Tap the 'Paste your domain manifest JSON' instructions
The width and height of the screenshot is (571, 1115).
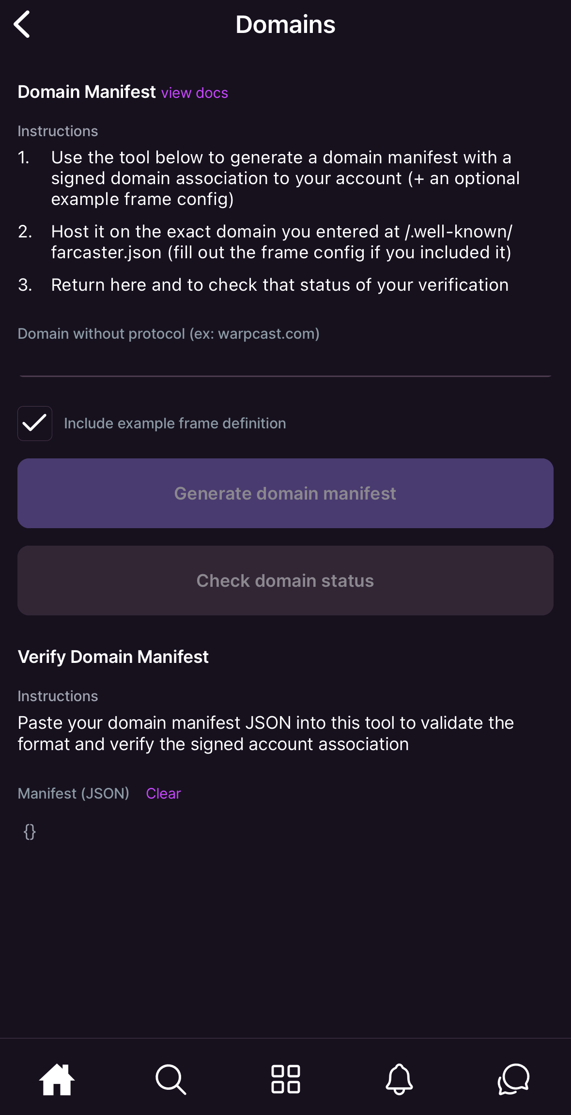(x=265, y=733)
